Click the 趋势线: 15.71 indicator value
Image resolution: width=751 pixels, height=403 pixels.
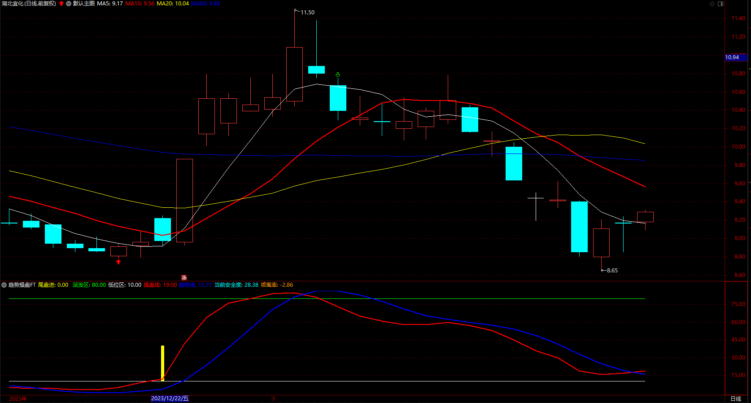tap(195, 285)
